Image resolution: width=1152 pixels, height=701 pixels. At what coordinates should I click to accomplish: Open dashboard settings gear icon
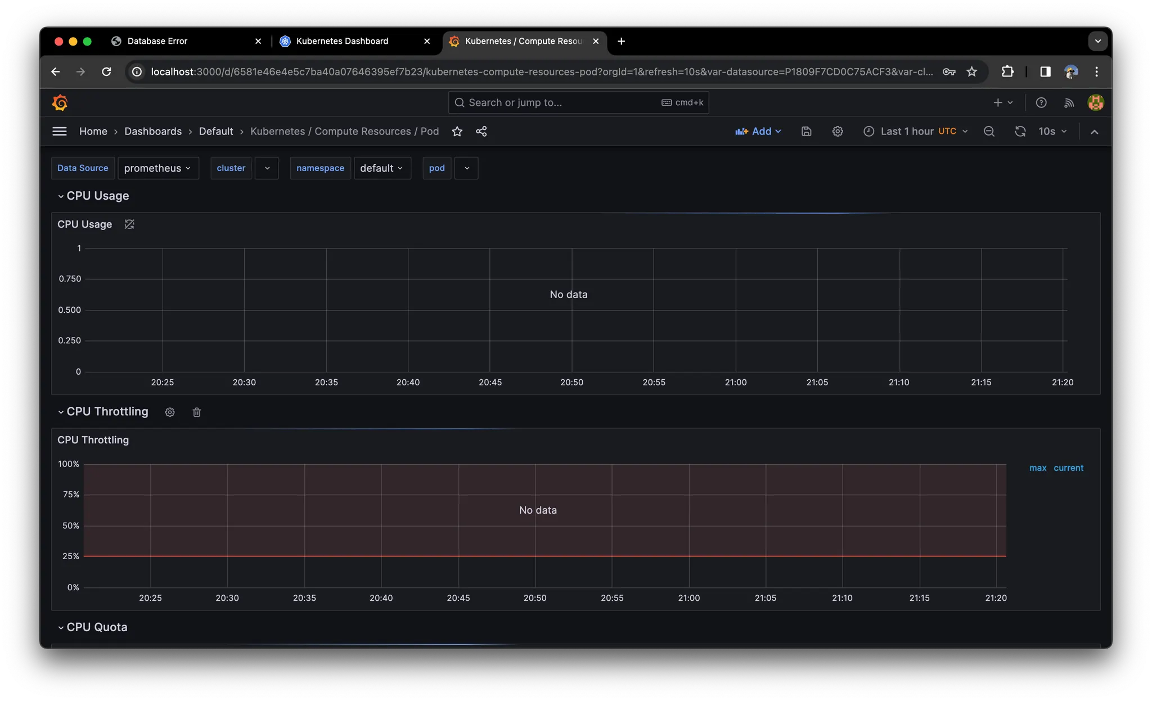(x=838, y=131)
